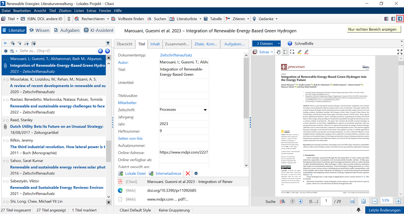Click the filter funnel icon in title list
The height and width of the screenshot is (214, 404).
[108, 43]
